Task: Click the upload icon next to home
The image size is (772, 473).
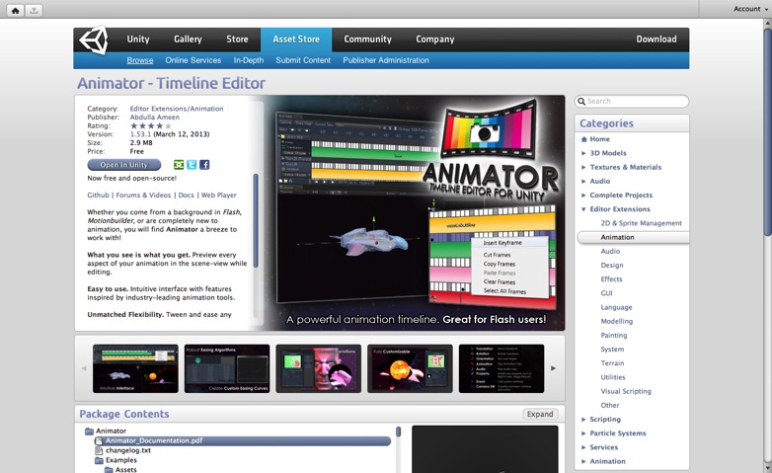Action: click(35, 10)
